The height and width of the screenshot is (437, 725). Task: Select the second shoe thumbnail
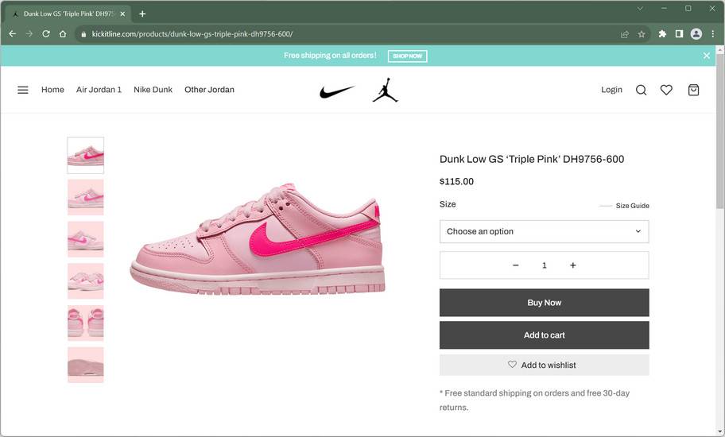coord(86,197)
